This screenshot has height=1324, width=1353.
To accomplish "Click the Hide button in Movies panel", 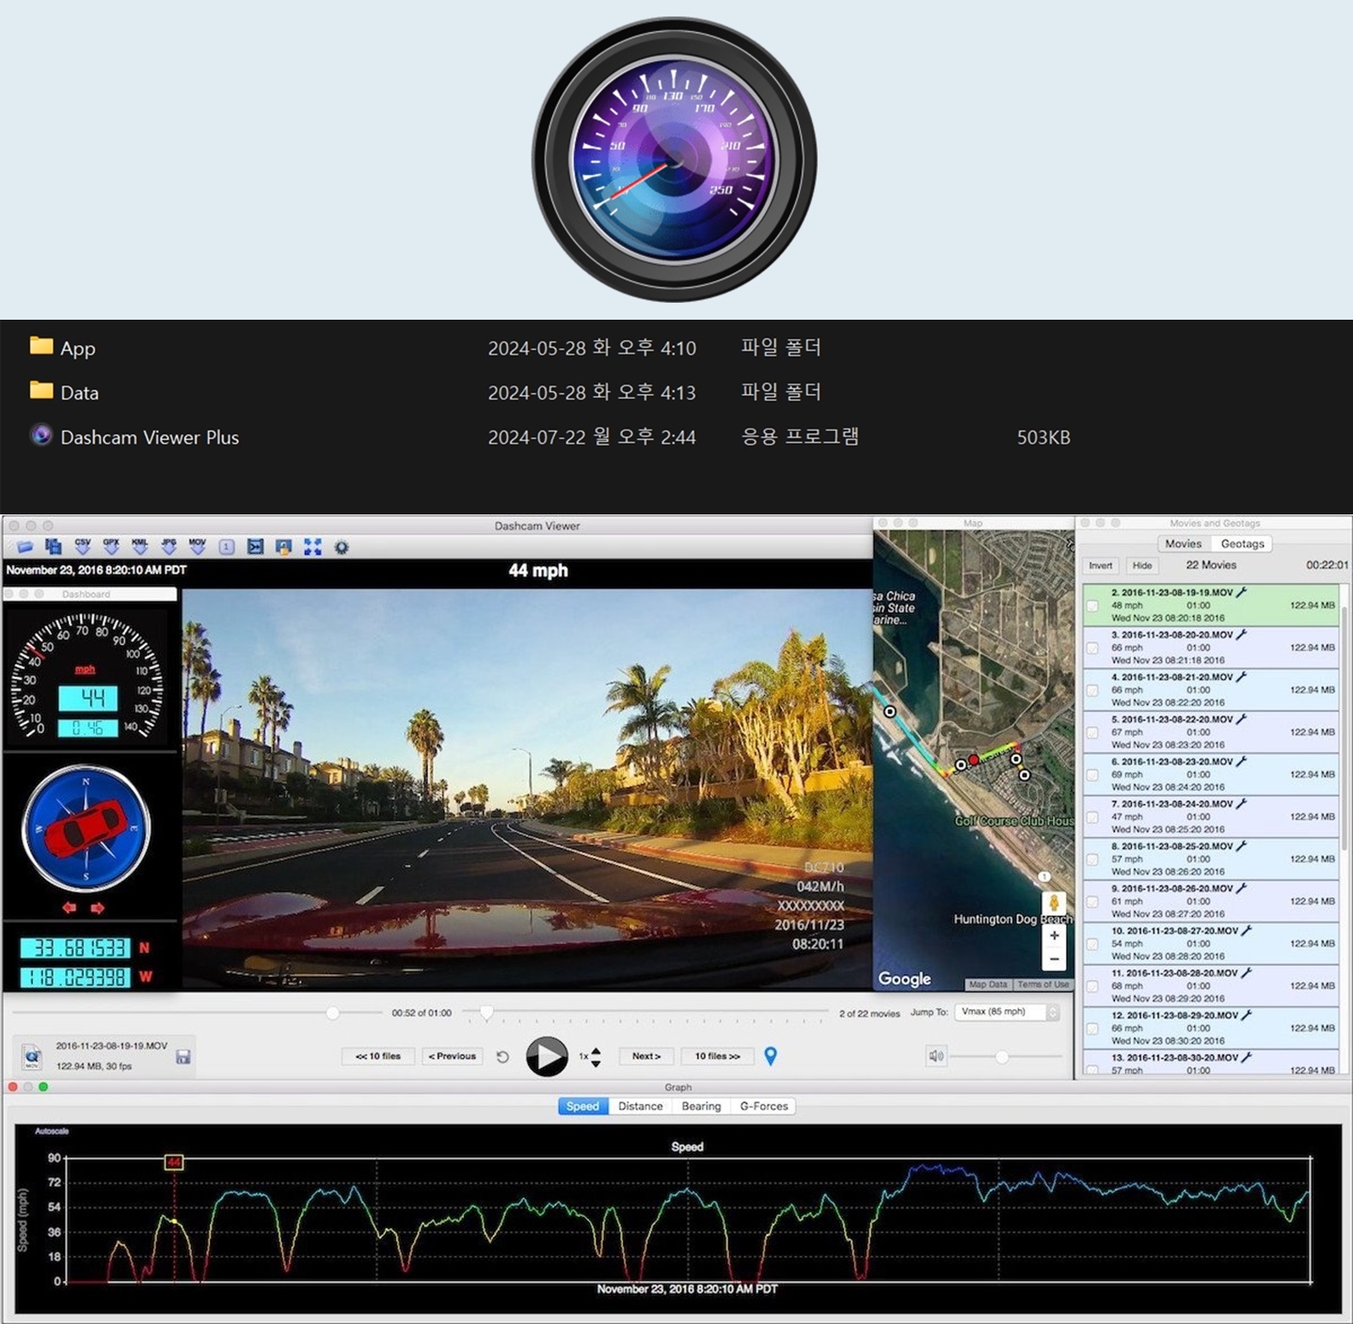I will [1142, 566].
